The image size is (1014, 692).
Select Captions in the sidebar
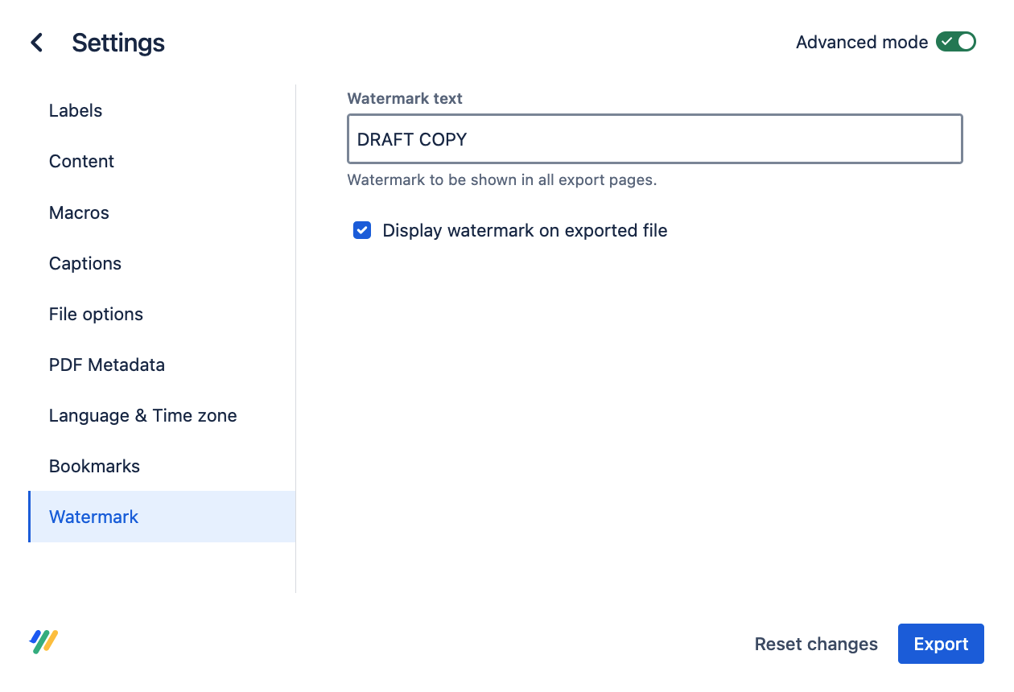85,264
